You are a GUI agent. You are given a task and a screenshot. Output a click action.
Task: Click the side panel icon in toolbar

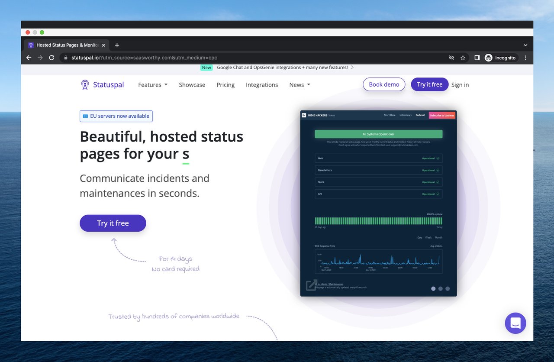[x=477, y=58]
